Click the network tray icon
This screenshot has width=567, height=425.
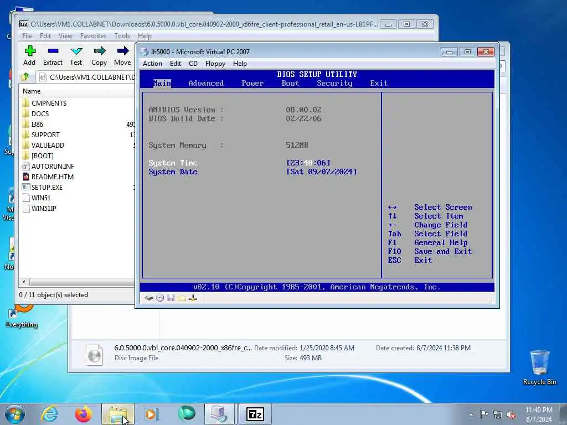[498, 415]
